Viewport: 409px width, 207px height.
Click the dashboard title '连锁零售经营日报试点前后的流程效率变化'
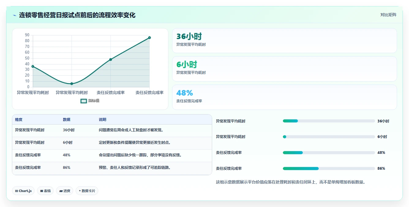click(77, 15)
